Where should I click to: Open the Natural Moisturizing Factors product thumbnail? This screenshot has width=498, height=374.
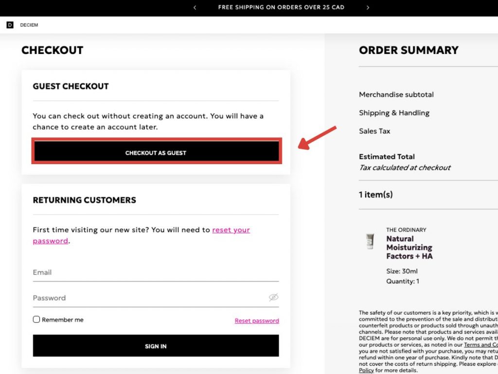(370, 241)
